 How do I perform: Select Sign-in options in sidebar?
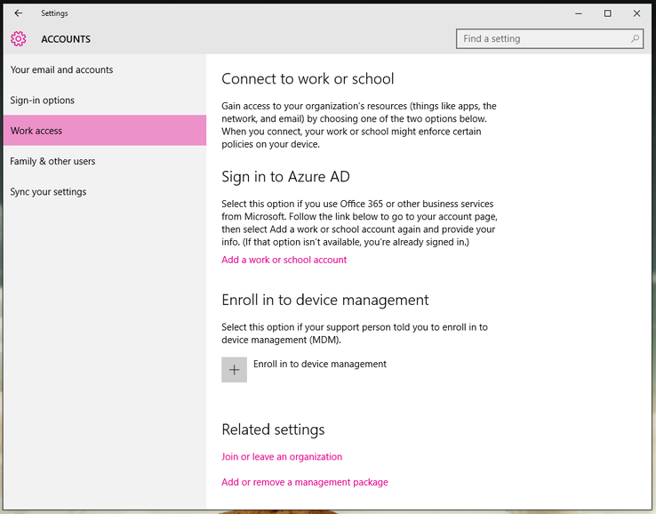point(105,100)
